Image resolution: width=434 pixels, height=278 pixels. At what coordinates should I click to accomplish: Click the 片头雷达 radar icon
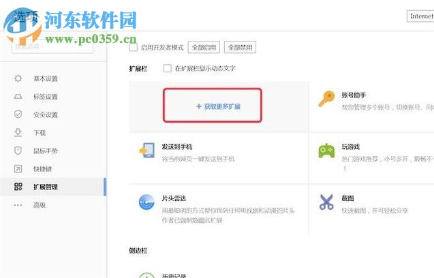tap(146, 202)
